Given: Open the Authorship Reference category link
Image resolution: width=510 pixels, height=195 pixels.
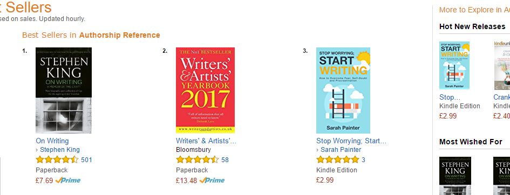Looking at the screenshot, I should pyautogui.click(x=119, y=35).
